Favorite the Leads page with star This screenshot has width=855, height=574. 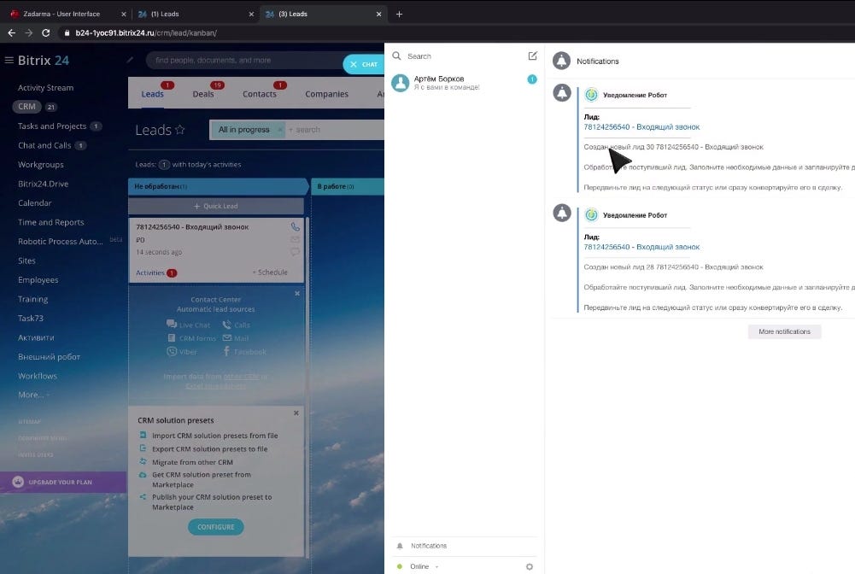(180, 130)
